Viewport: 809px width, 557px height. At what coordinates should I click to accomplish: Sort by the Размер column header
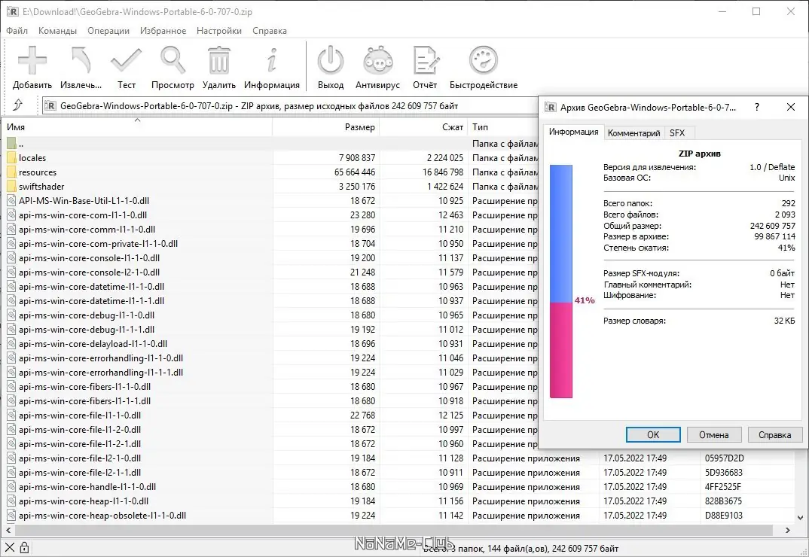tap(326, 127)
